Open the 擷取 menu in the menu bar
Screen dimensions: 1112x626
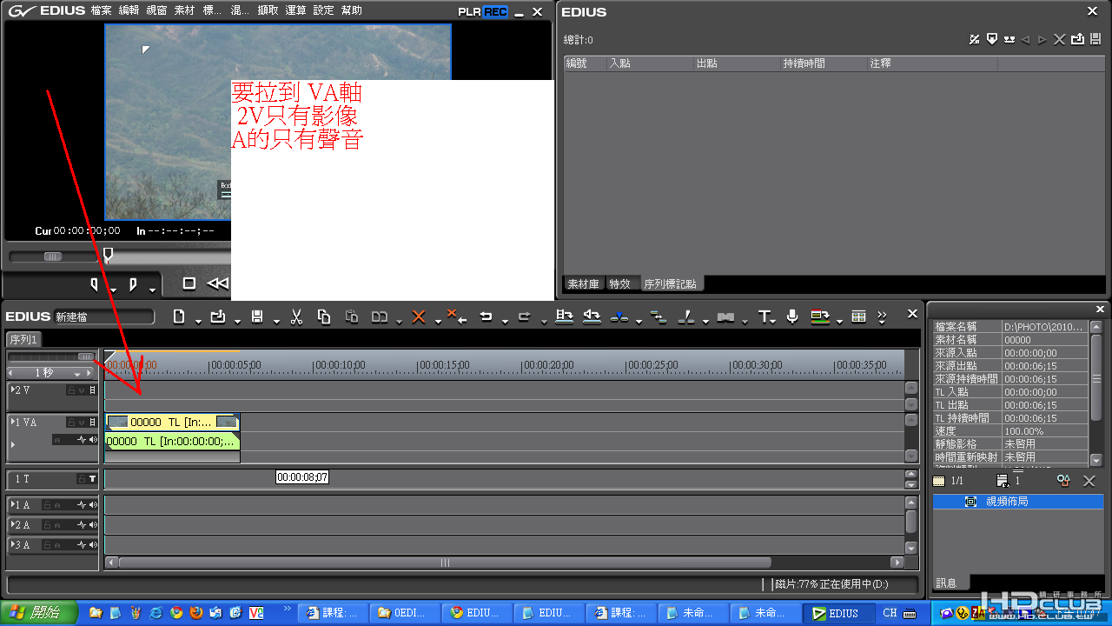[268, 10]
